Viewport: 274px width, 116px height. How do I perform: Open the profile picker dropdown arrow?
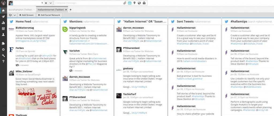[x=51, y=3]
